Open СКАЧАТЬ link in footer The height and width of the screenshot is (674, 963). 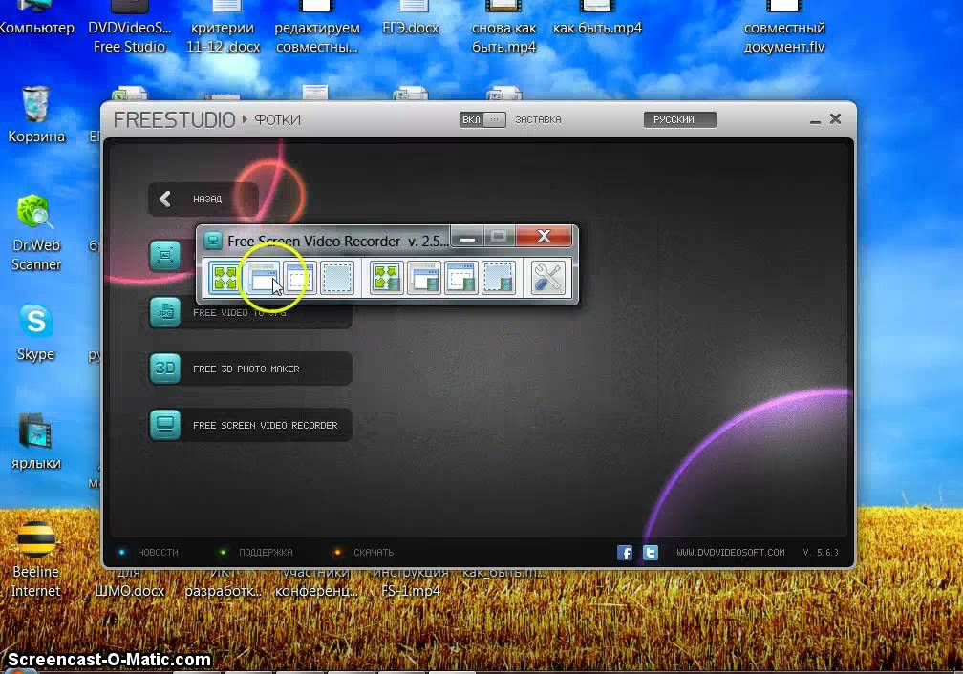click(374, 553)
